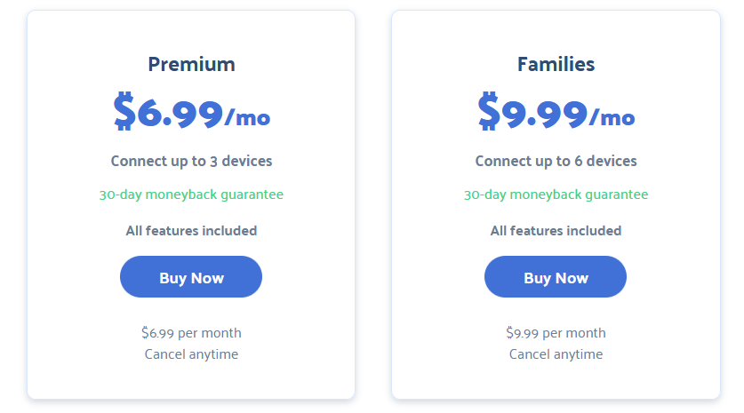Screen dimensions: 744x413
Task: Click the Connect up to 3 devices text
Action: [x=191, y=162]
